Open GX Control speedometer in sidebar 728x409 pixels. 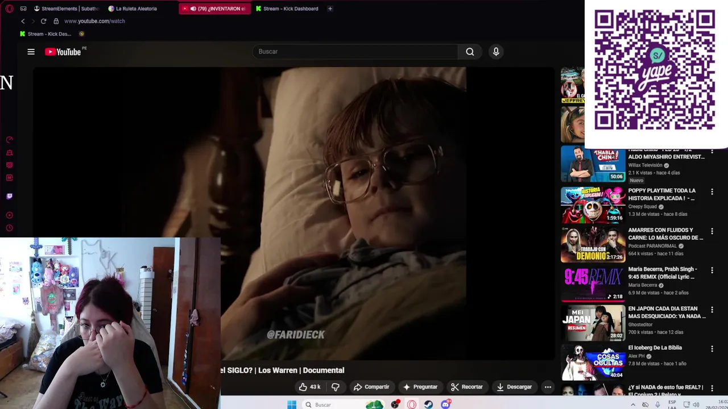9,140
